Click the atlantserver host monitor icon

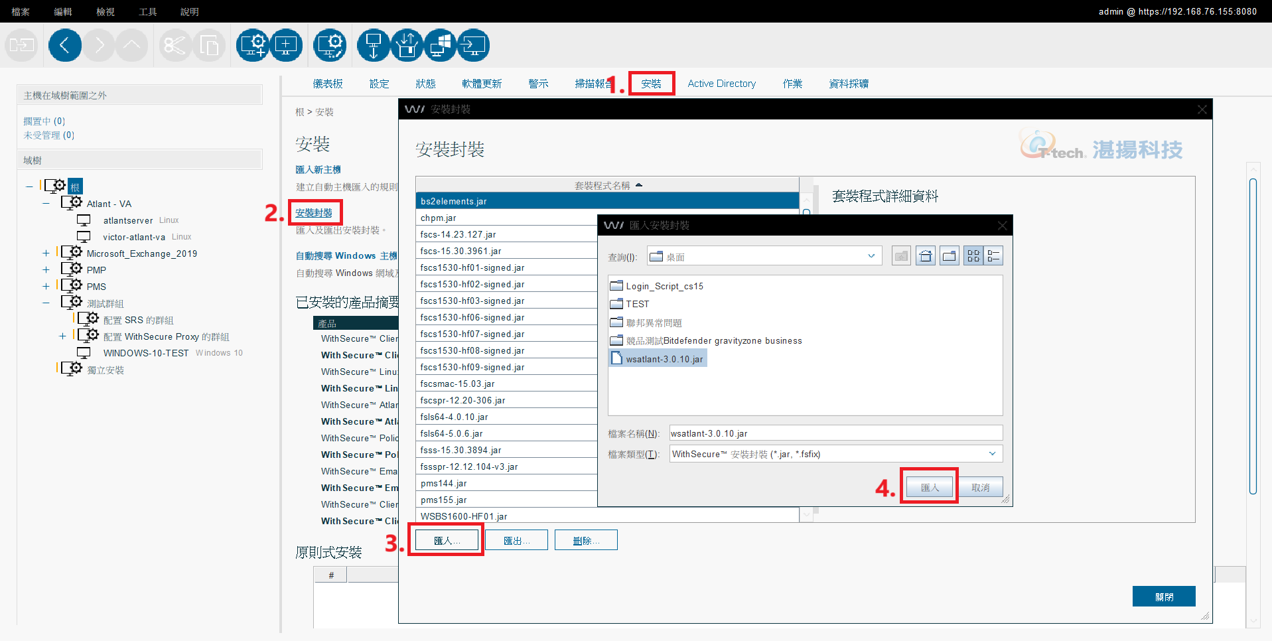tap(84, 220)
